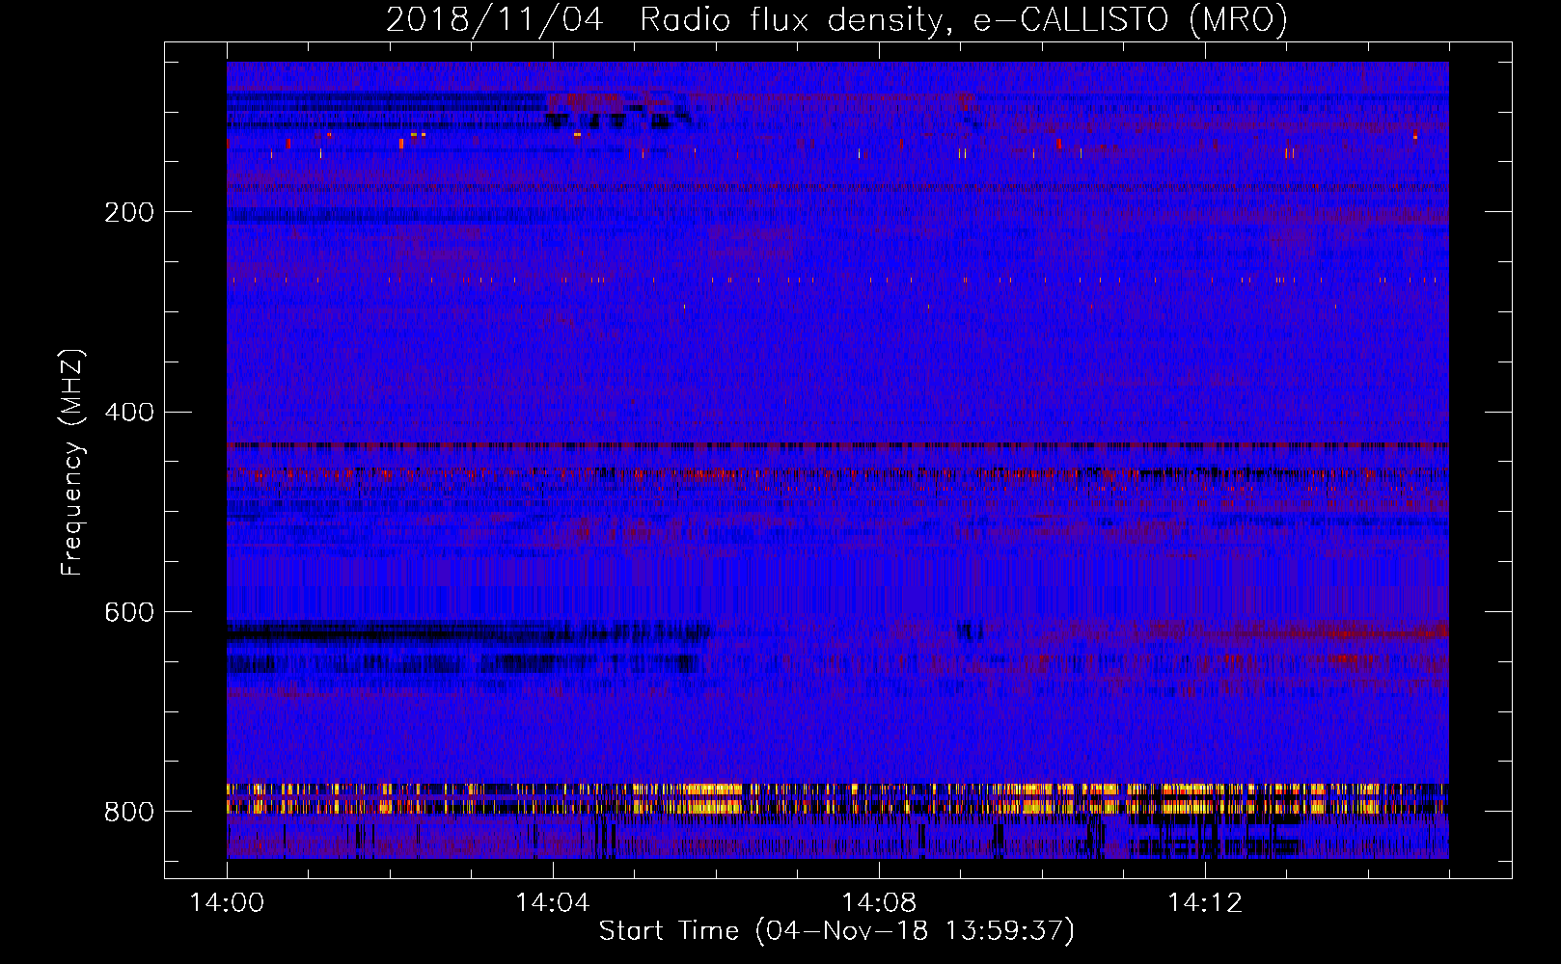
Task: Click the 600 frequency tick label
Action: 129,612
